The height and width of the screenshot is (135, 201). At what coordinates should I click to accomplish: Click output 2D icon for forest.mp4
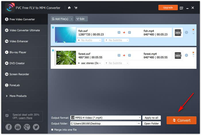click(x=130, y=55)
